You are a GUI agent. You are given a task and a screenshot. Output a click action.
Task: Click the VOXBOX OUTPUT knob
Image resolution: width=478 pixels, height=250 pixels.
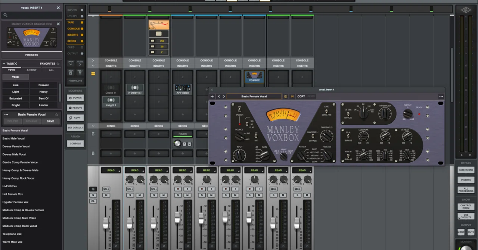pos(407,114)
